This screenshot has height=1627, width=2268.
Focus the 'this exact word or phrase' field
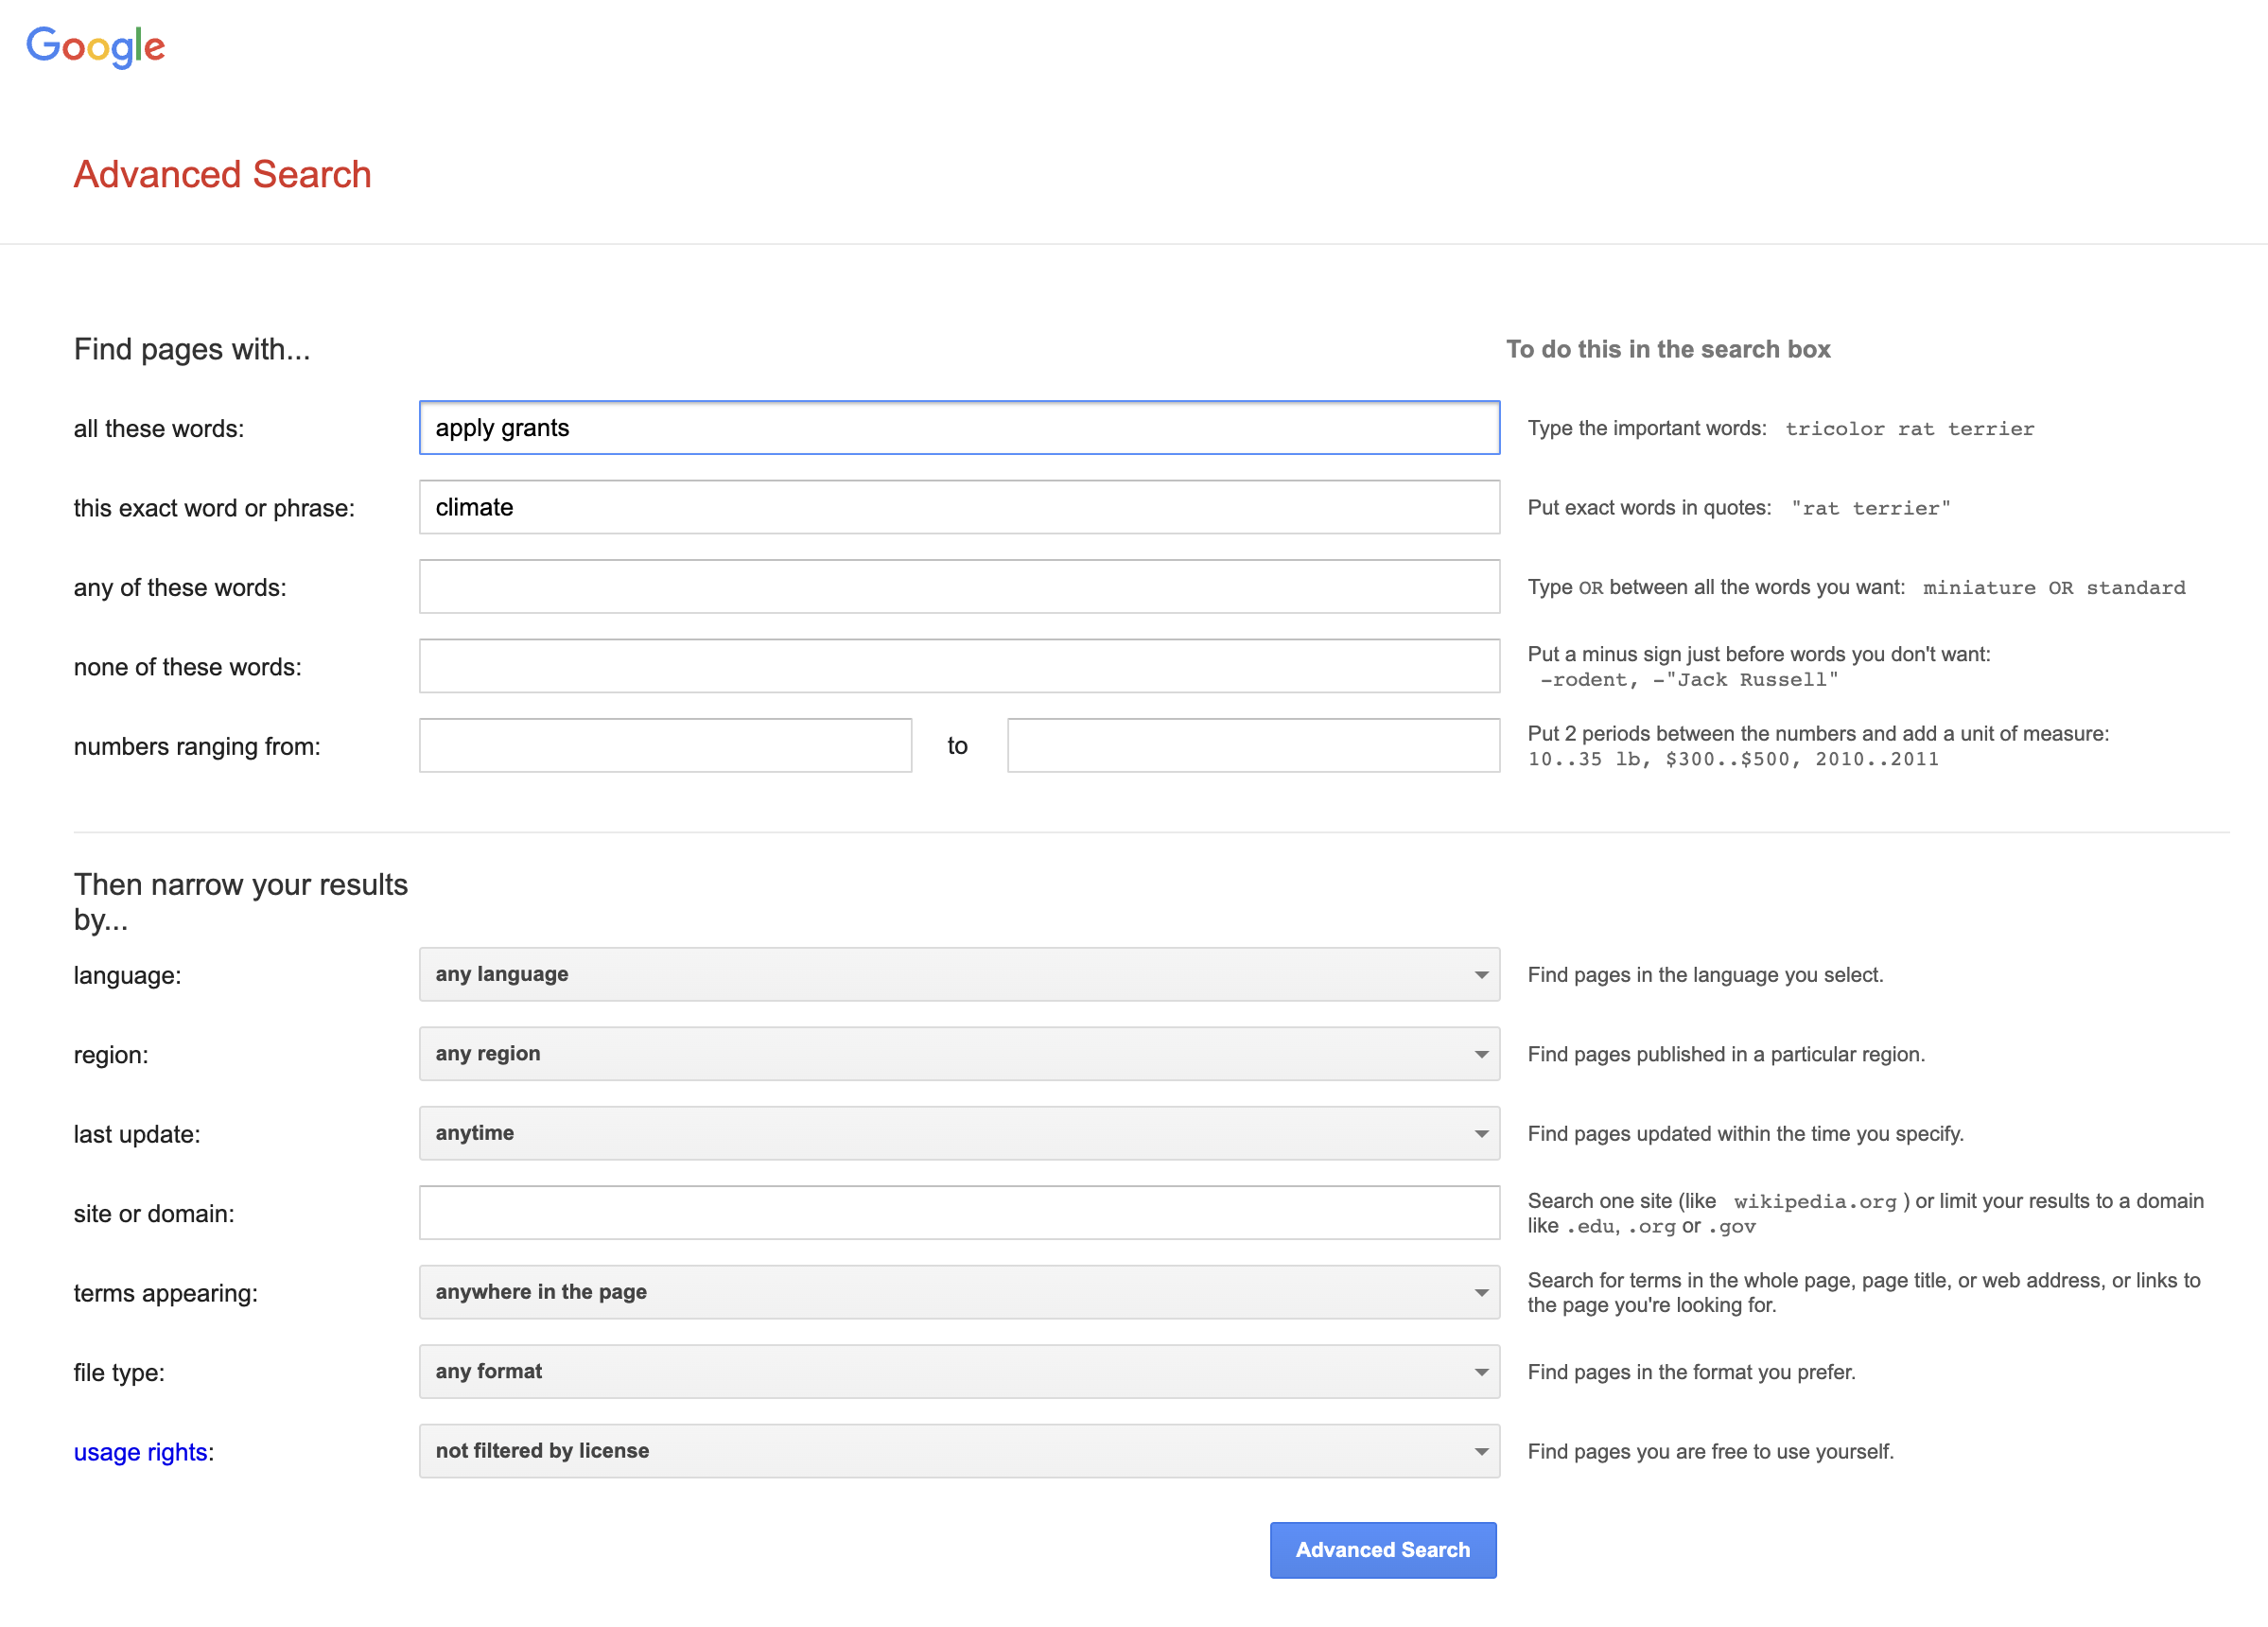(x=958, y=507)
